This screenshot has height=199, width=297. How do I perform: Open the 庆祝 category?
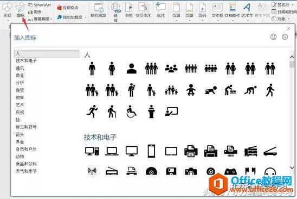[x=20, y=113]
